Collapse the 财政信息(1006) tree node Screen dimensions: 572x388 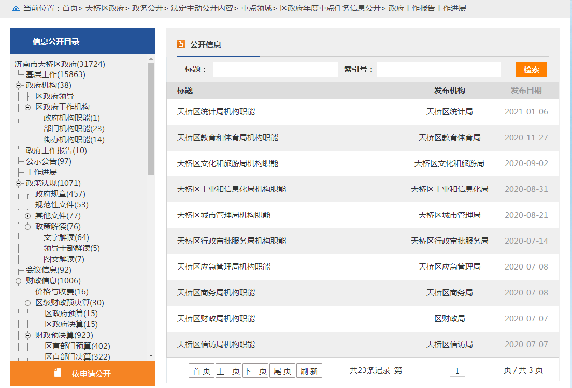click(x=18, y=281)
